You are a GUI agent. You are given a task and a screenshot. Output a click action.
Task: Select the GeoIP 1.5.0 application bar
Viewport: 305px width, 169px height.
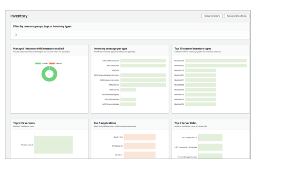[140, 137]
